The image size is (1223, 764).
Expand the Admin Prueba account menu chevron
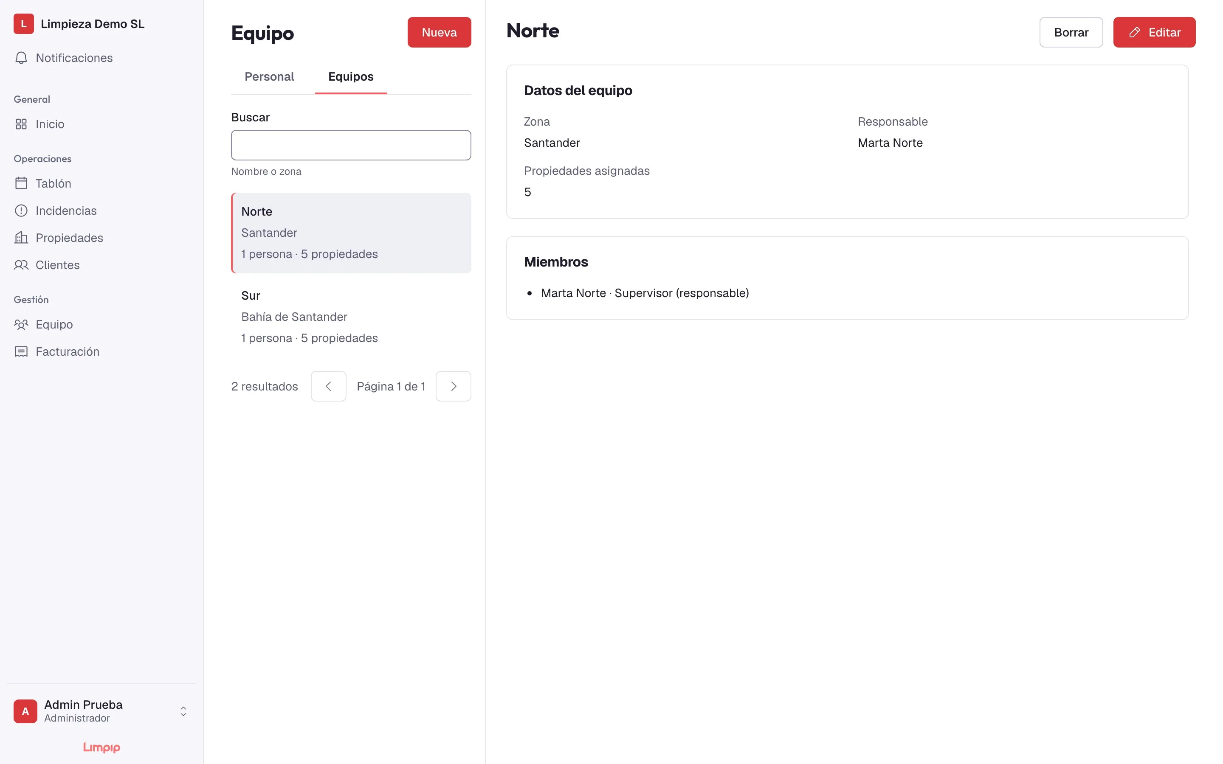tap(183, 711)
